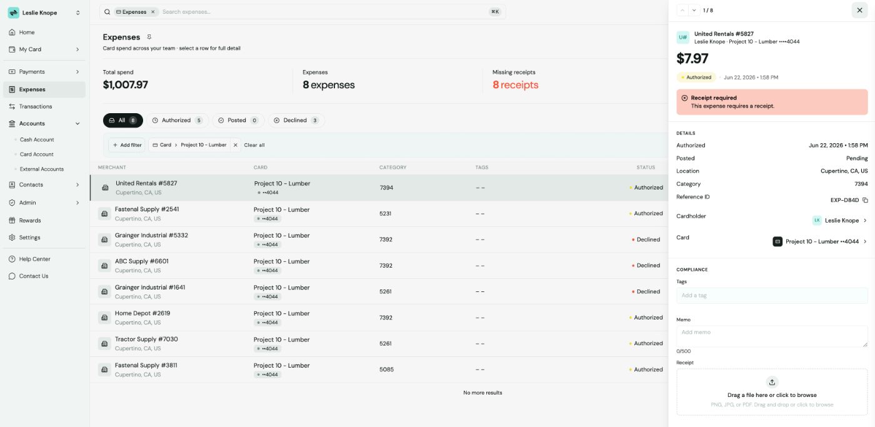This screenshot has width=875, height=427.
Task: Select the Authorized tab
Action: point(177,120)
